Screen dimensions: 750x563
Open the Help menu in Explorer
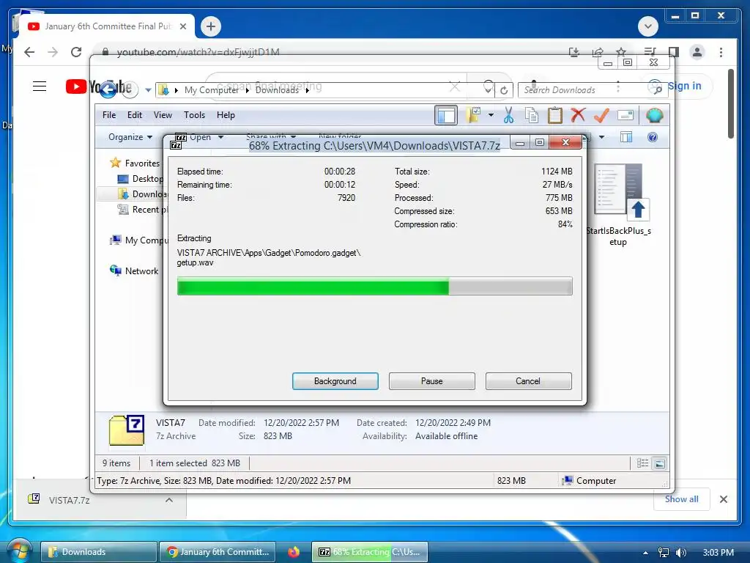click(226, 115)
